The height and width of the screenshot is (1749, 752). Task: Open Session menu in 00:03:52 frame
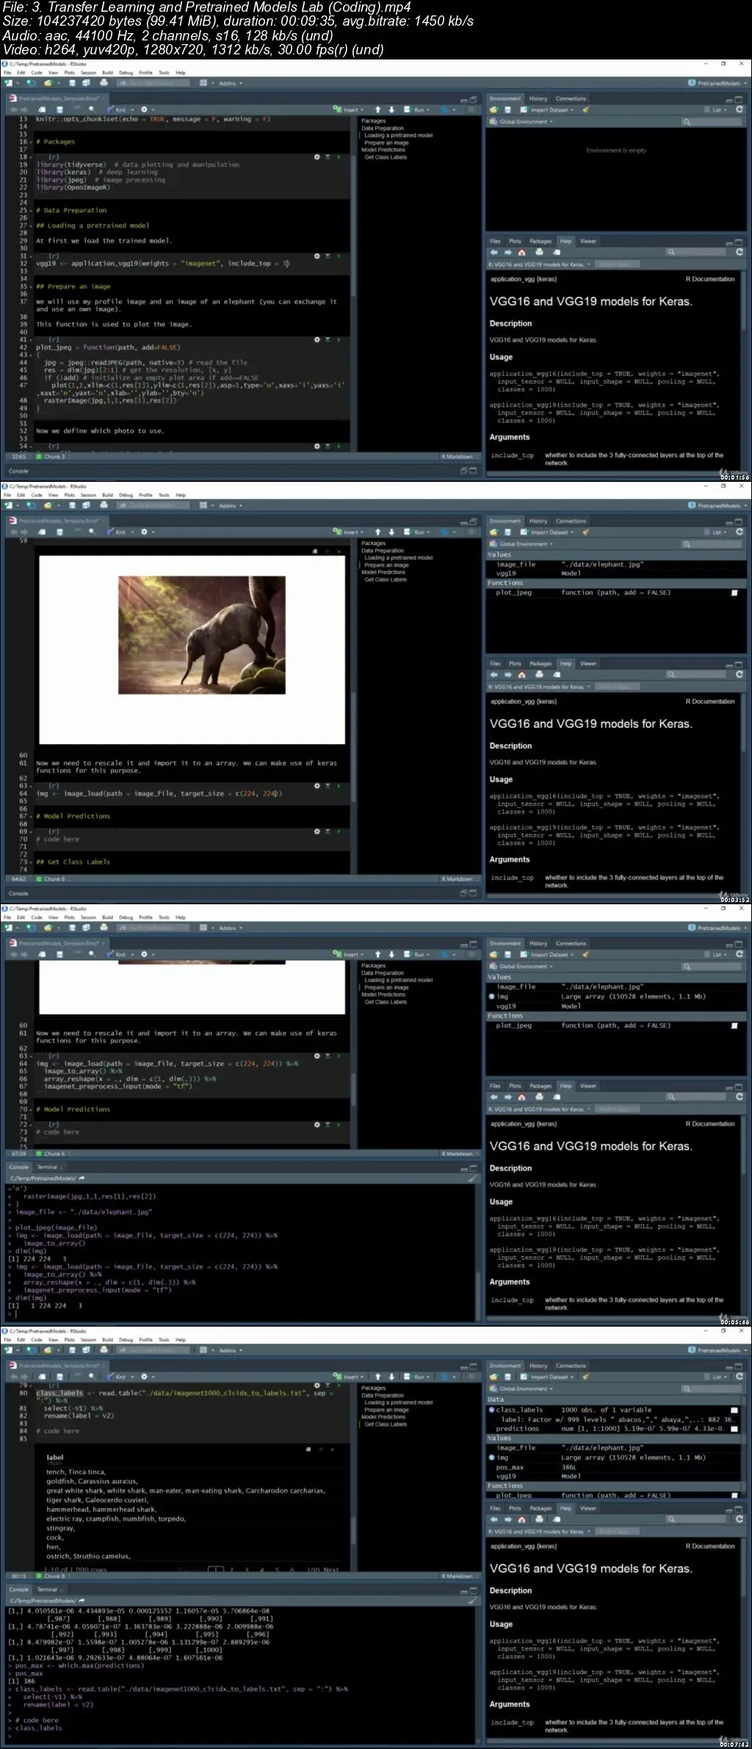[x=88, y=495]
